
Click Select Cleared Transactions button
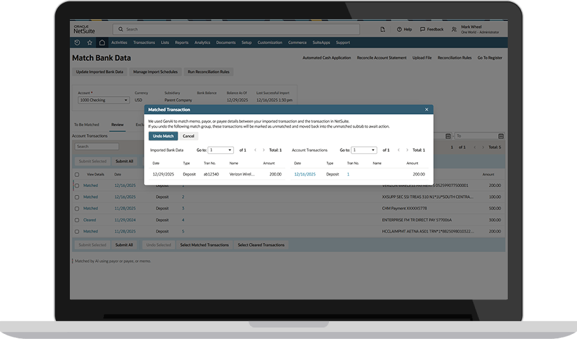pos(261,245)
